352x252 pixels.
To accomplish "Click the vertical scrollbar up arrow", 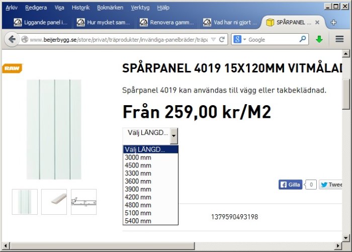I will click(346, 53).
